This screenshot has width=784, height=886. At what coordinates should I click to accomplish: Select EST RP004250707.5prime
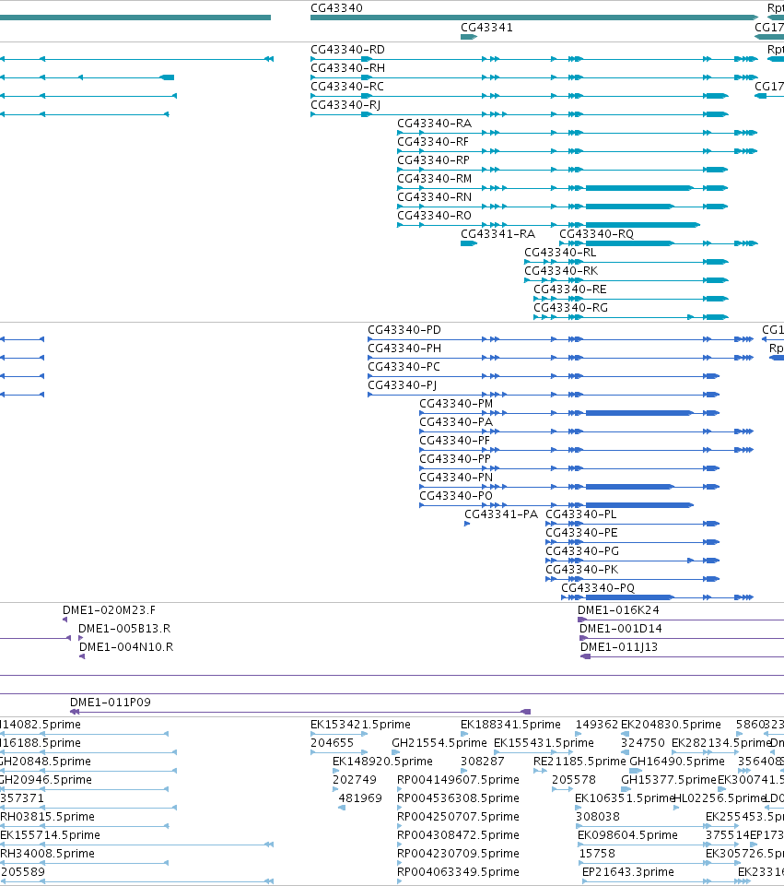coord(458,817)
